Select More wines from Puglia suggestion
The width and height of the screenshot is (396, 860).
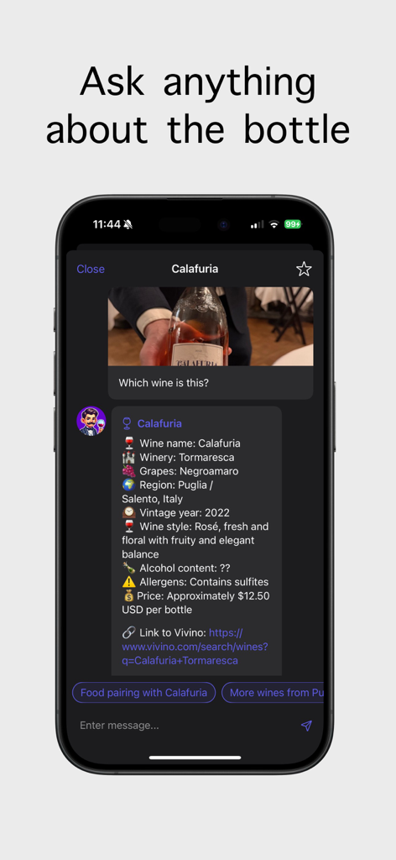[x=273, y=693]
